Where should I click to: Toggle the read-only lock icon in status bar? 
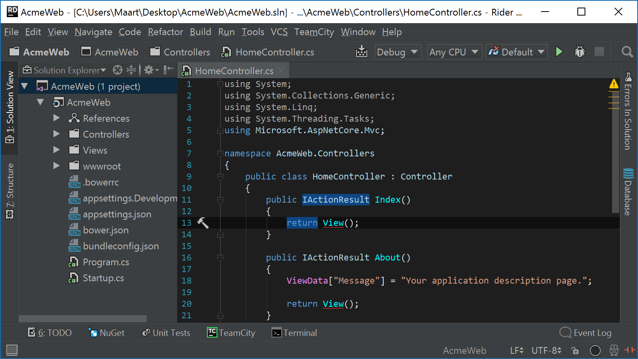pyautogui.click(x=575, y=351)
